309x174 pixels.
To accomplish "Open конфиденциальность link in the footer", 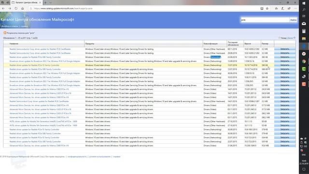I will [x=77, y=157].
